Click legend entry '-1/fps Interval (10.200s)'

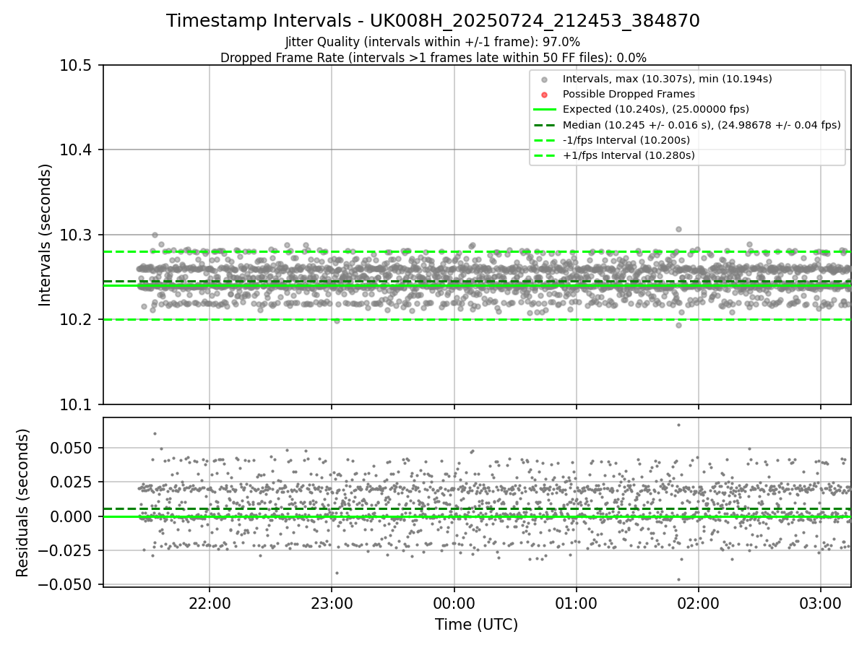626,140
